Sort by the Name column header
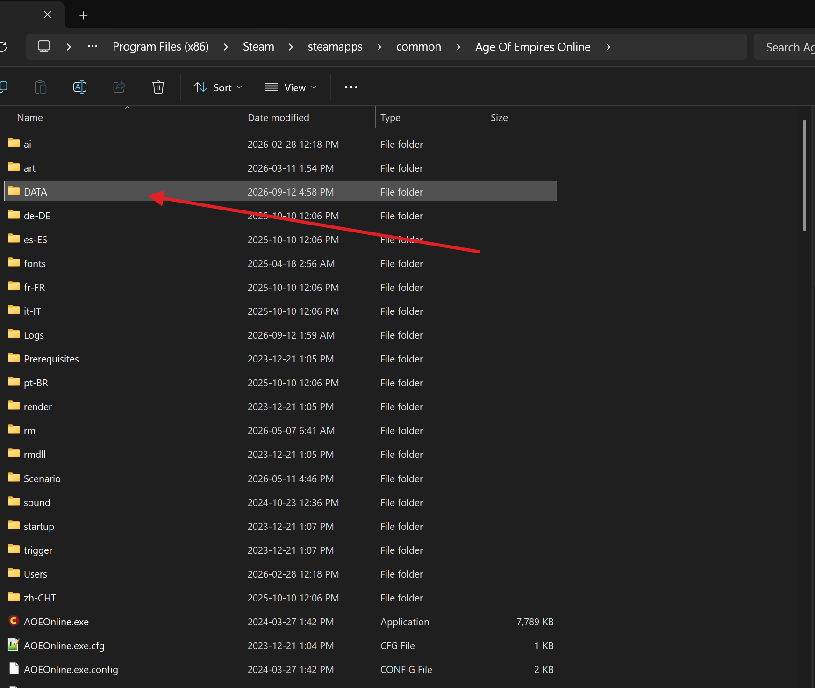This screenshot has height=688, width=815. (x=30, y=118)
